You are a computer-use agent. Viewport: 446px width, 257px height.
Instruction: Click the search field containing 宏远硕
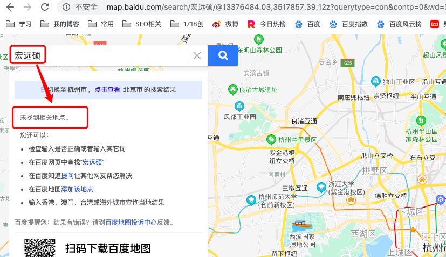pos(97,55)
